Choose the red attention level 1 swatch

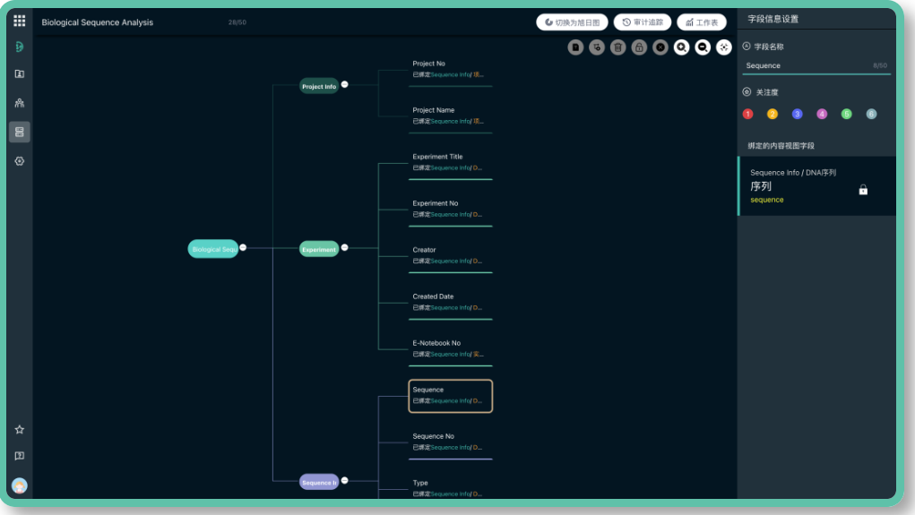pos(748,115)
